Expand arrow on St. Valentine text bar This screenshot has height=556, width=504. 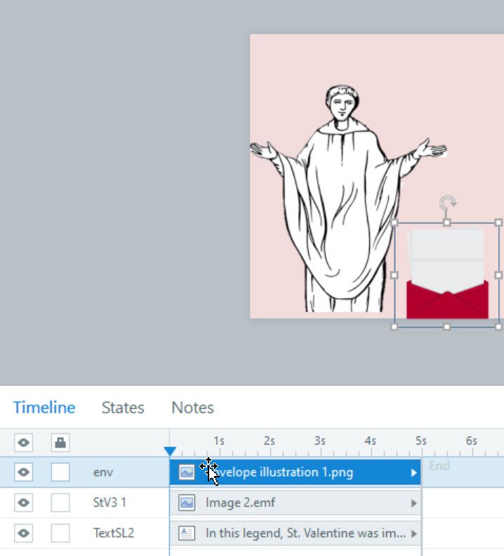pyautogui.click(x=413, y=534)
